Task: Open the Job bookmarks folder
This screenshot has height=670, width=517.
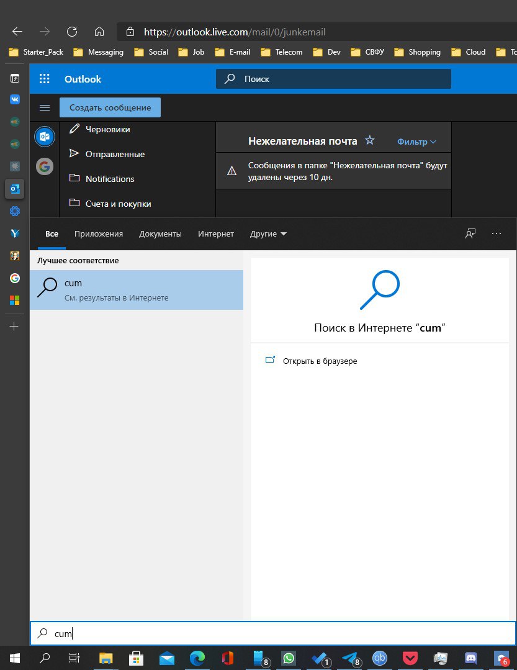Action: [191, 52]
